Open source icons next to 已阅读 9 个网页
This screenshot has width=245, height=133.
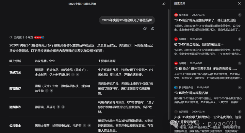pyautogui.click(x=39, y=37)
